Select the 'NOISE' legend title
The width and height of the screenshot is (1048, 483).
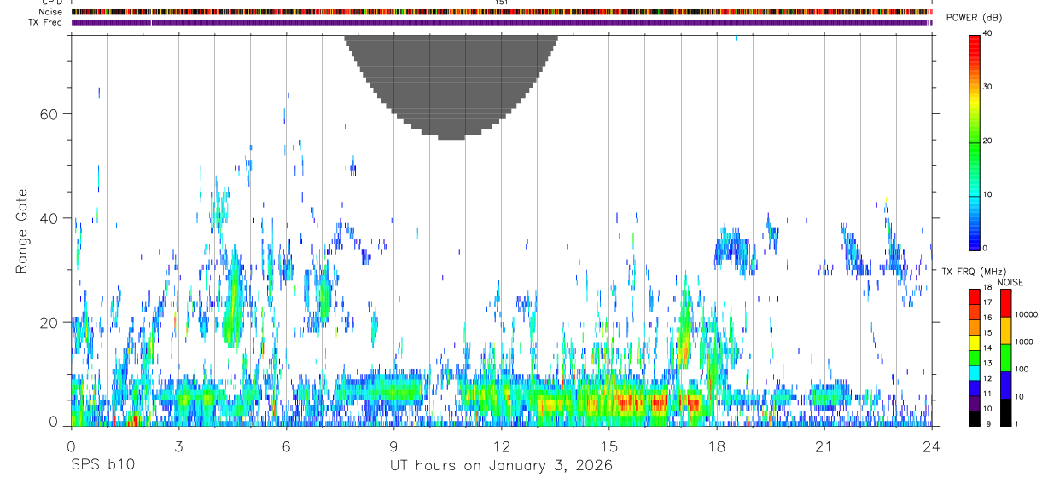click(x=1010, y=282)
